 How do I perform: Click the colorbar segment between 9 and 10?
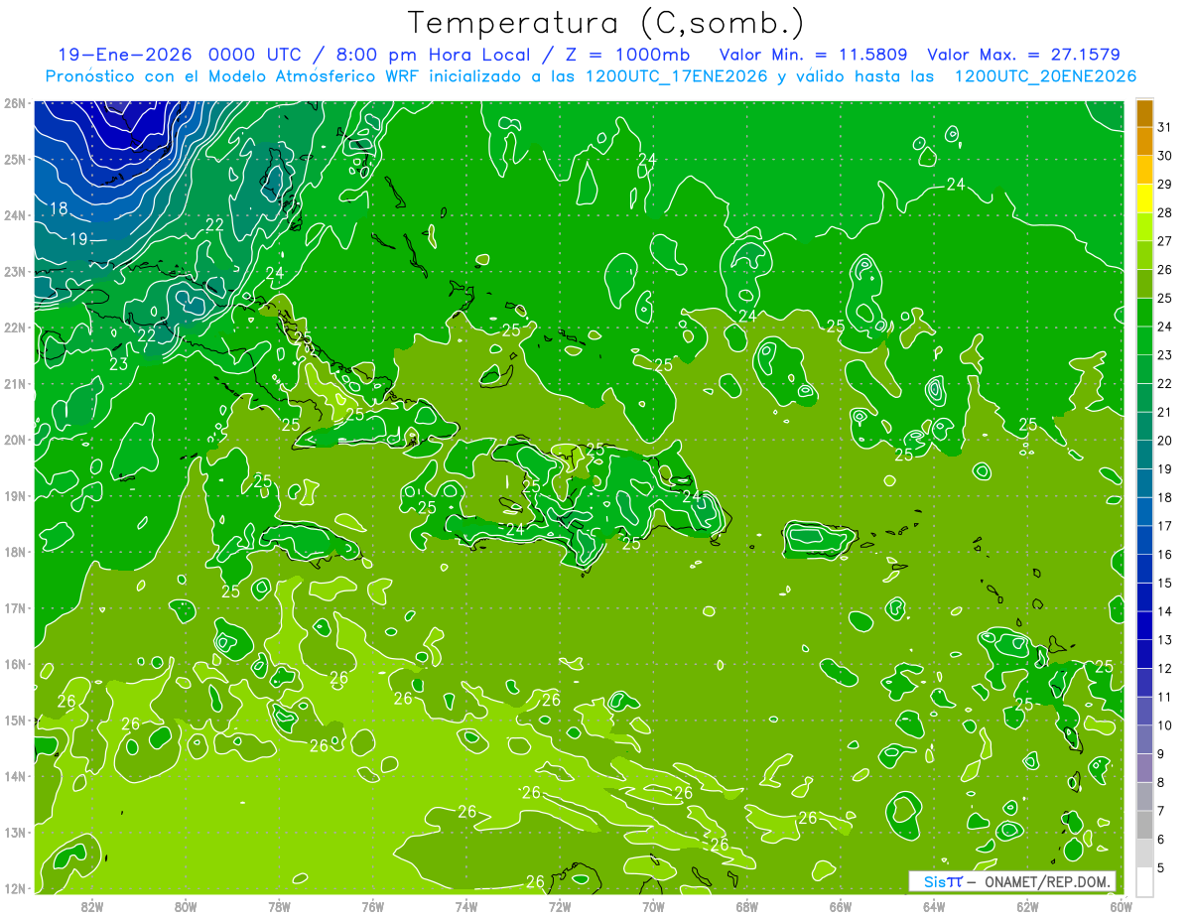[x=1144, y=740]
